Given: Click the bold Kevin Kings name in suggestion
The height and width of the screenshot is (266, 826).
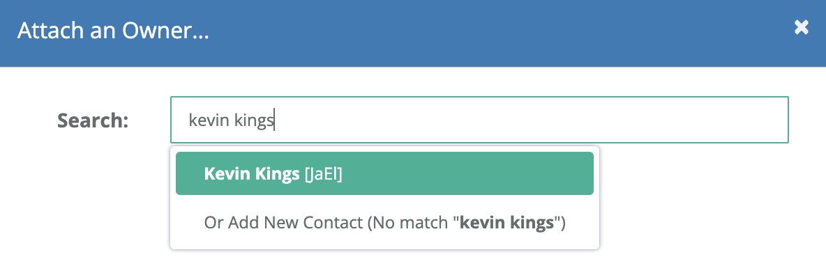Looking at the screenshot, I should pos(252,174).
